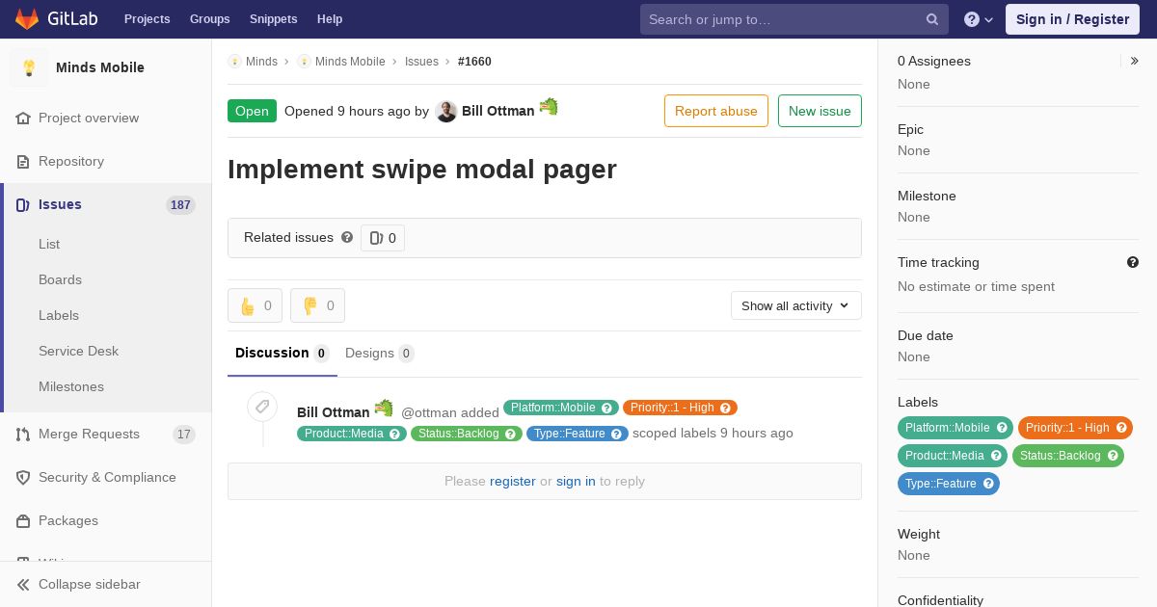The width and height of the screenshot is (1157, 607).
Task: Click Sign in / Register button
Action: pyautogui.click(x=1072, y=19)
